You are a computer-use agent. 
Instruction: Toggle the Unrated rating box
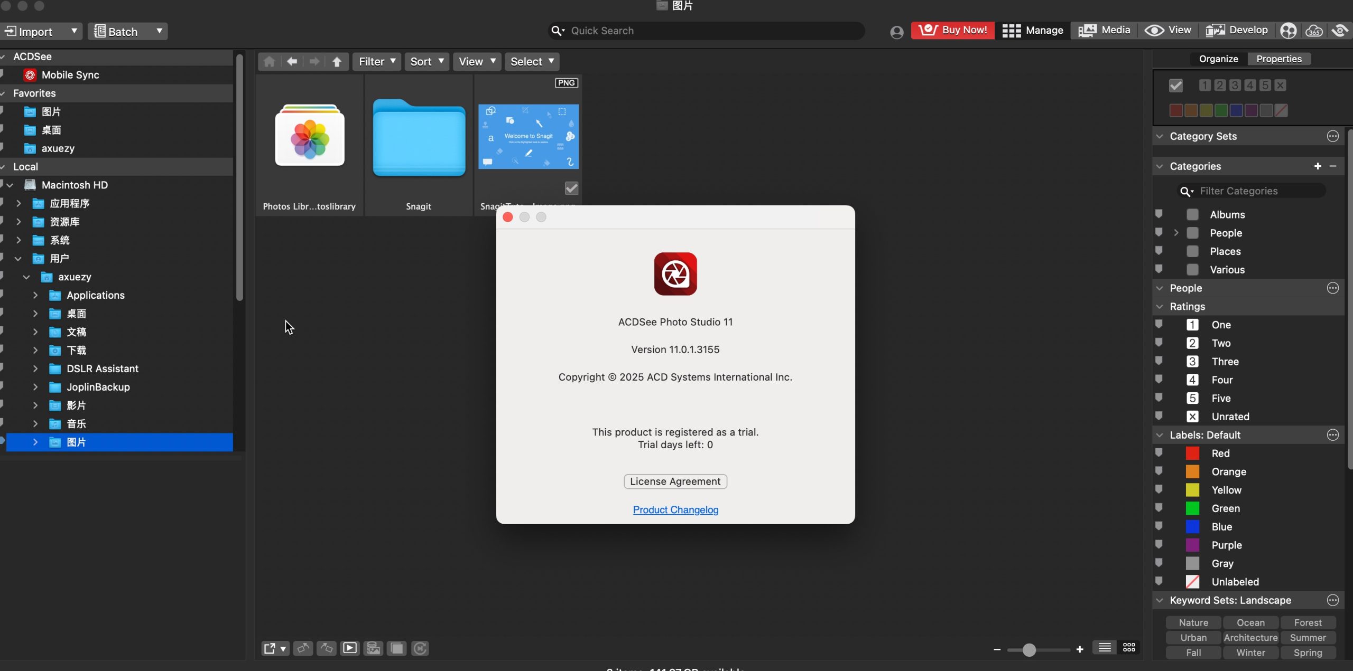tap(1192, 417)
